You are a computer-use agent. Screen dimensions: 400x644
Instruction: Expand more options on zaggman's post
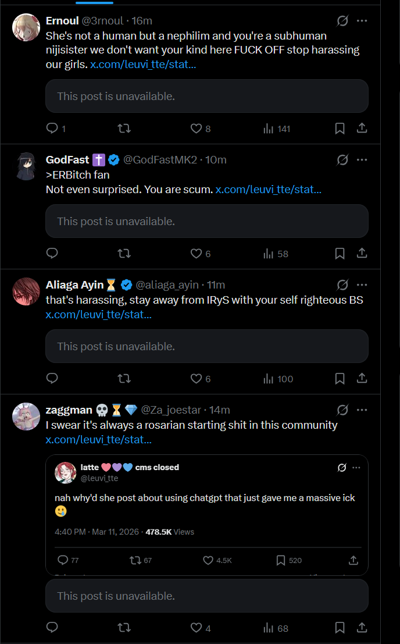[362, 410]
